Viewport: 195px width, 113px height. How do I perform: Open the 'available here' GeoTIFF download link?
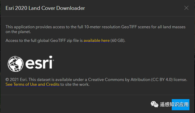96,40
